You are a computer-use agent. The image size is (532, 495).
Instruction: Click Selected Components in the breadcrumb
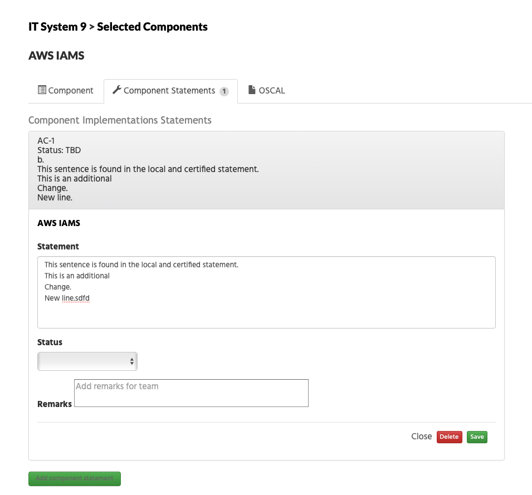[x=152, y=26]
